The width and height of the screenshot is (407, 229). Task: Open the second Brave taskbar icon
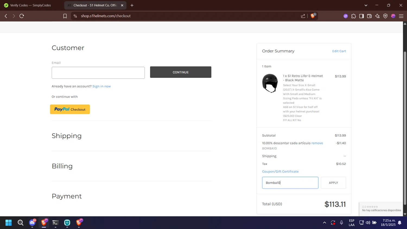point(79,223)
